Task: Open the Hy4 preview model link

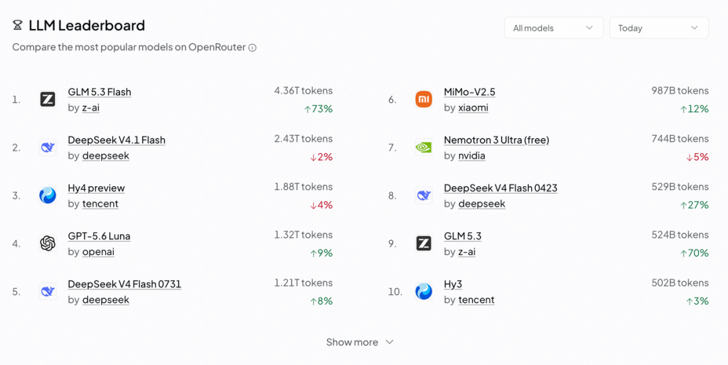Action: [x=96, y=188]
